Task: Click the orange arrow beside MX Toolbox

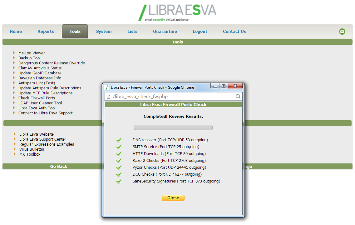Action: tap(14, 154)
